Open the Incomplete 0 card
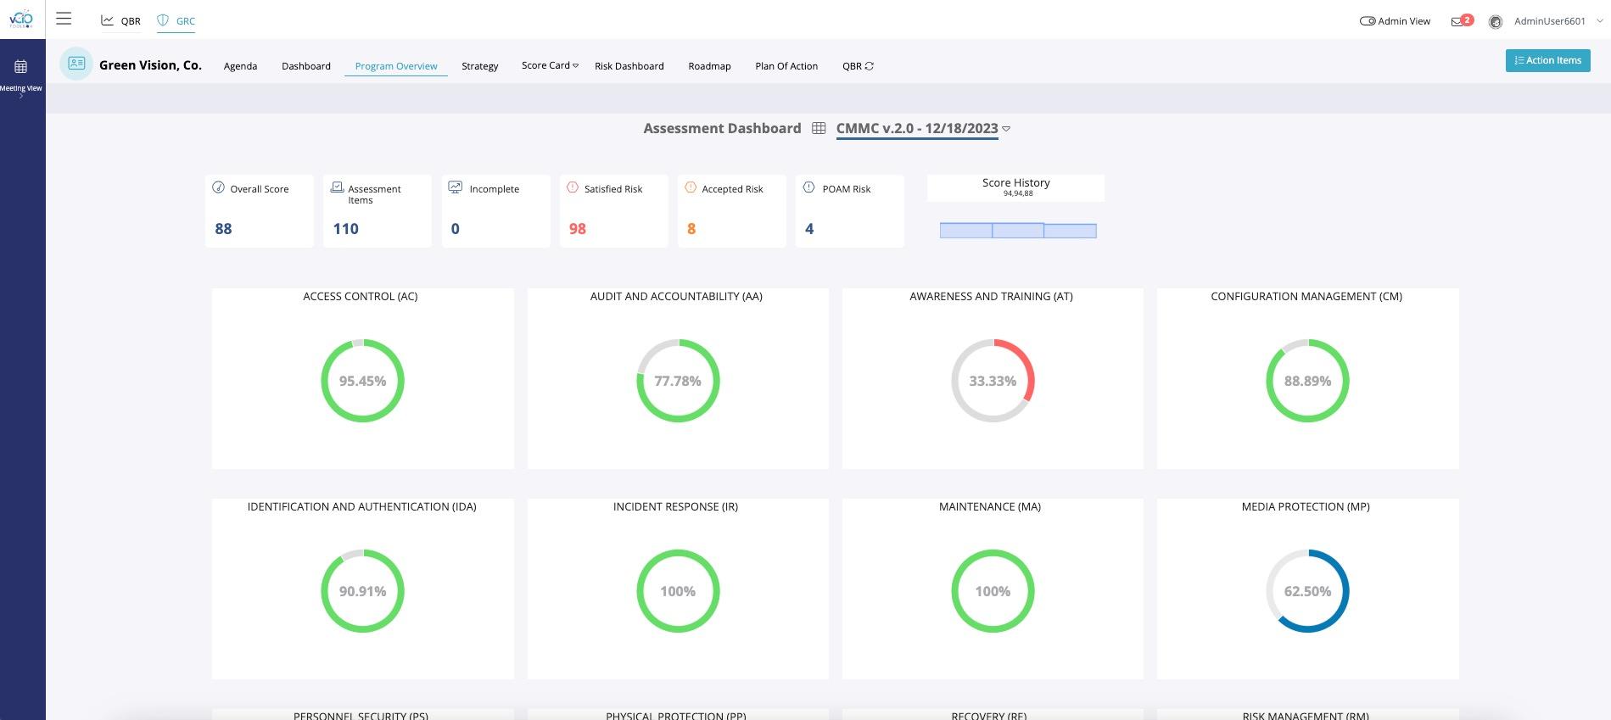Viewport: 1611px width, 720px height. point(495,211)
